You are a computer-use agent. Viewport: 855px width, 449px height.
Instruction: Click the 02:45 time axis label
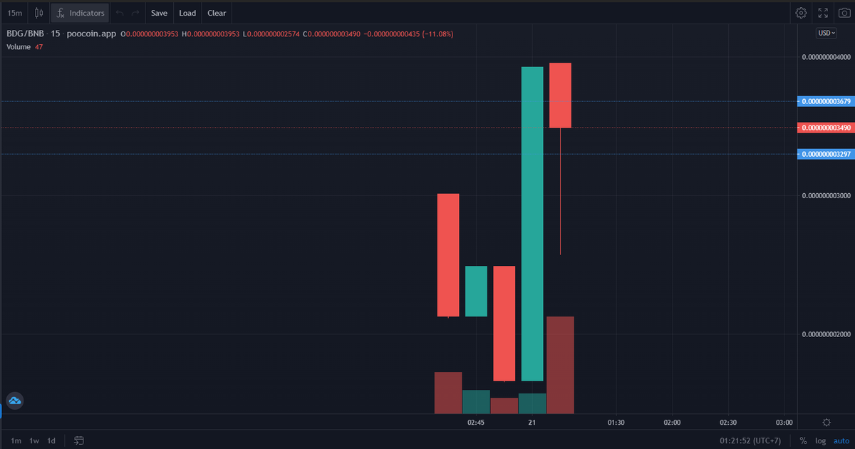pos(476,423)
